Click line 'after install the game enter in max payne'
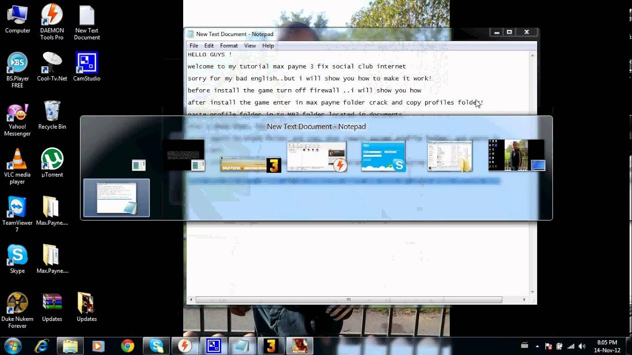 coord(335,103)
